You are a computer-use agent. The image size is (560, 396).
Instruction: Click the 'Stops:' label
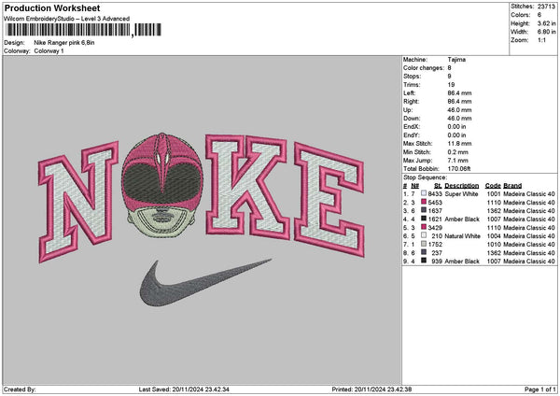pyautogui.click(x=413, y=77)
